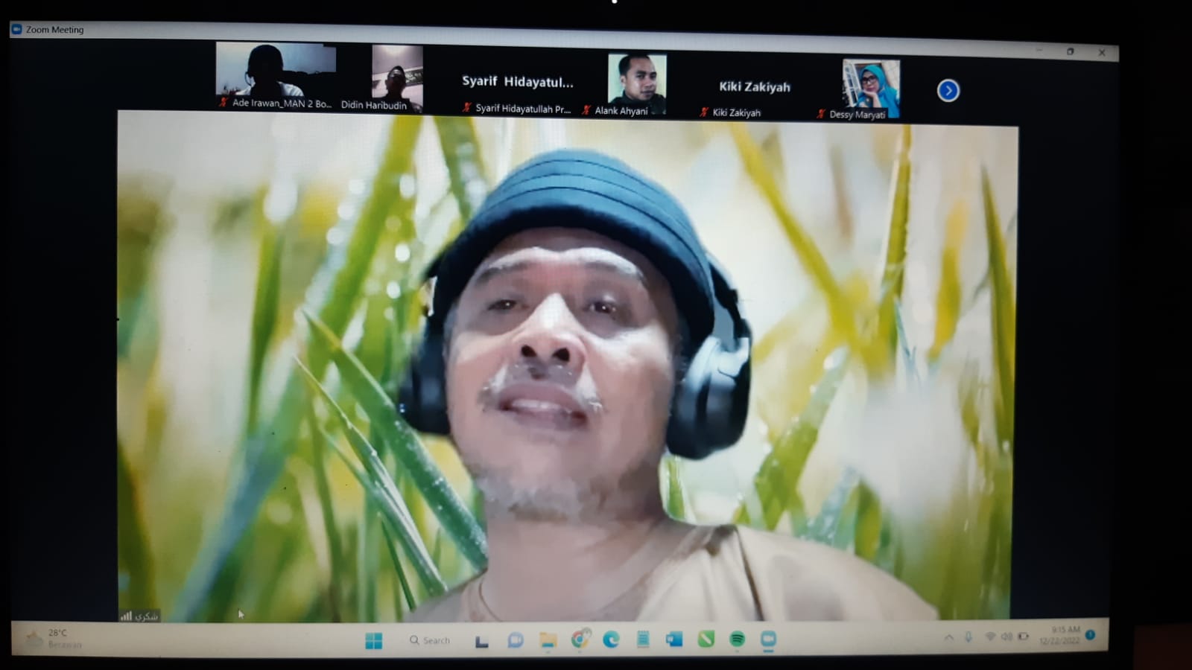
Task: Open Spotify from taskbar
Action: [738, 639]
